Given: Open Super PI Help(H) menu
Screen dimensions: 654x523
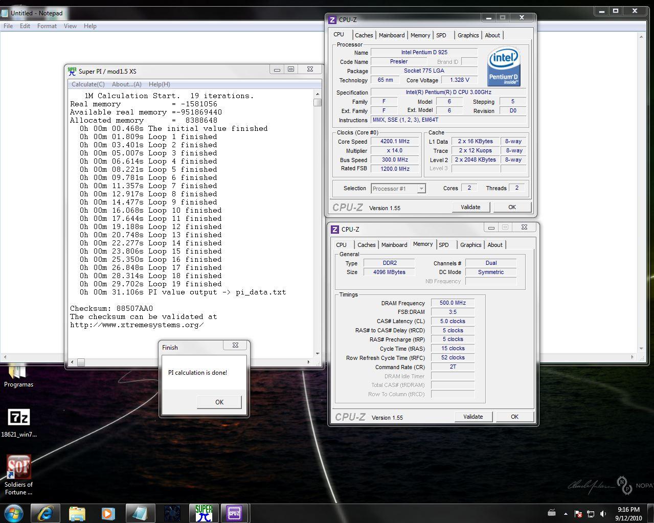Looking at the screenshot, I should [159, 84].
